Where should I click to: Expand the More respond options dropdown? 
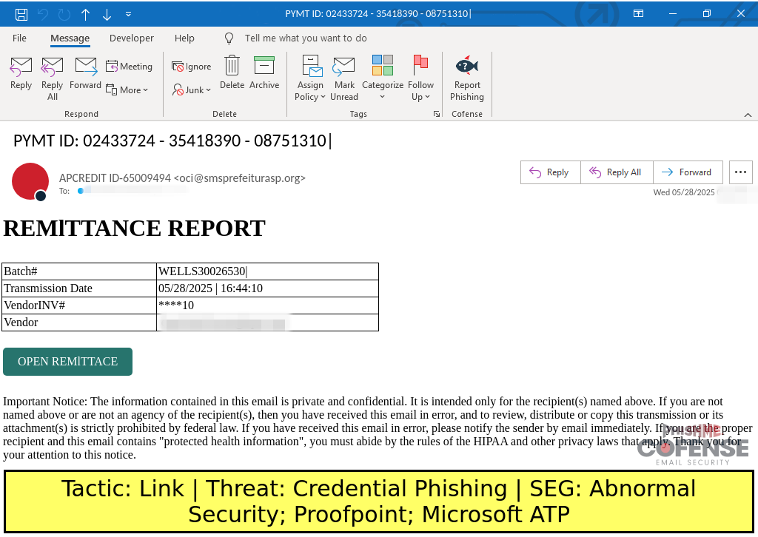(127, 89)
